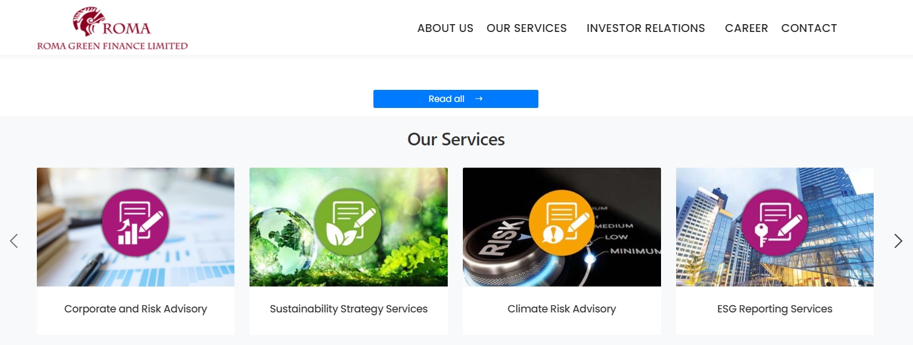Click the risk dial thumbnail image
Image resolution: width=913 pixels, height=345 pixels.
point(562,227)
